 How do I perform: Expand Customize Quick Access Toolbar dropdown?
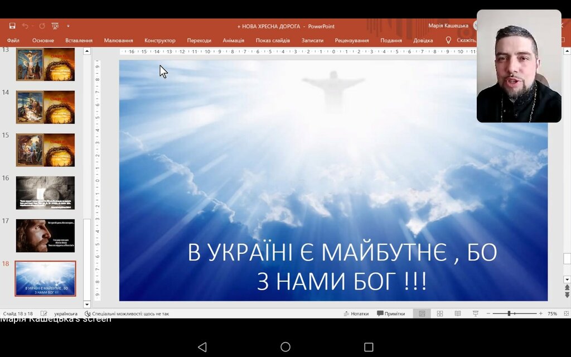[68, 26]
